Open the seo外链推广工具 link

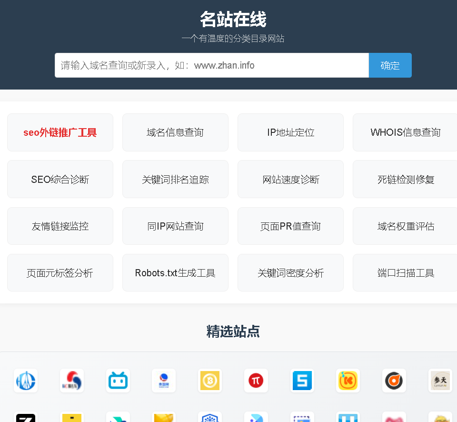60,132
